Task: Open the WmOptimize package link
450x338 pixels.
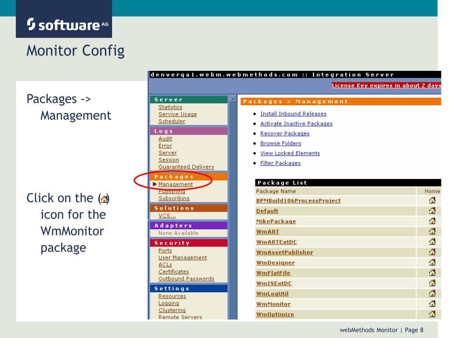Action: point(275,314)
